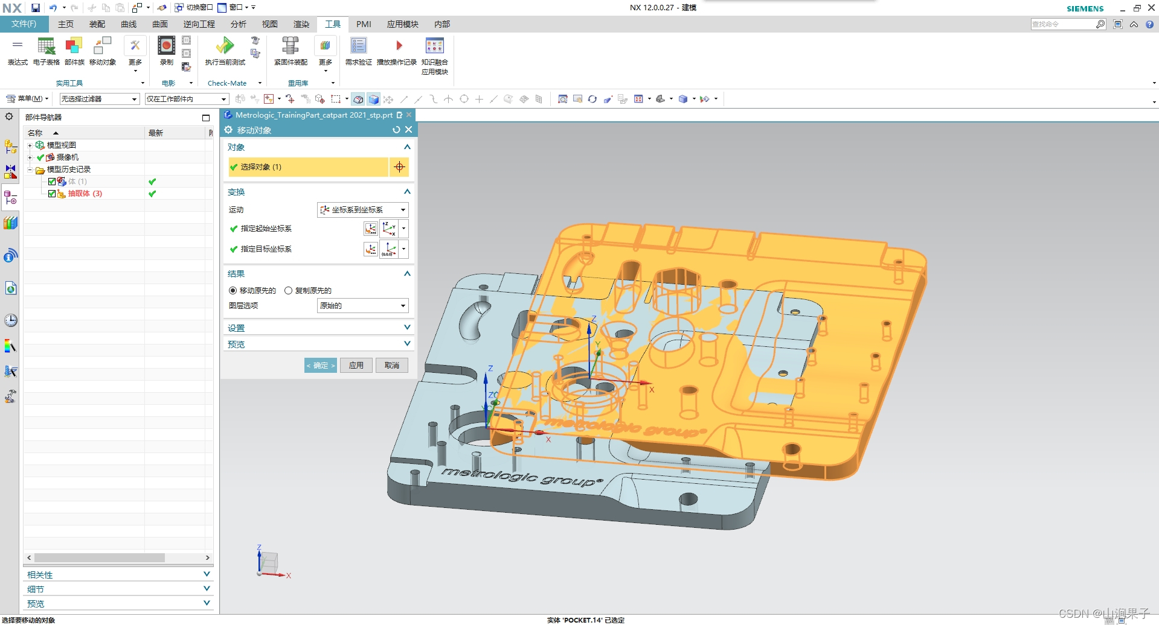Click 更多 under 重用库 group

tap(326, 54)
